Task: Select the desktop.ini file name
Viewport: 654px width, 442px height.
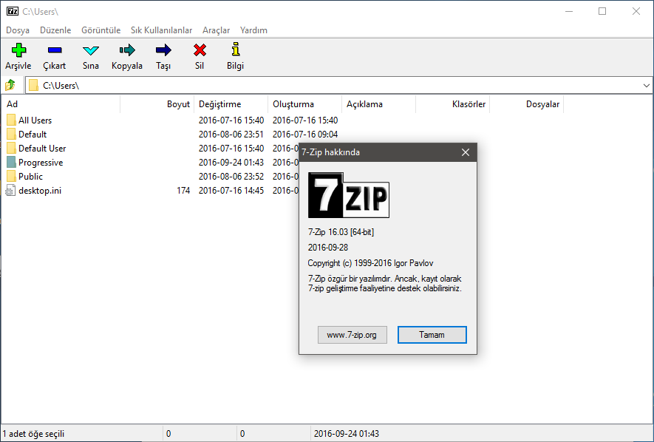Action: [x=40, y=191]
